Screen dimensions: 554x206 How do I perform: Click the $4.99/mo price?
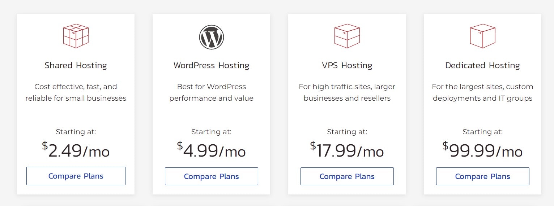212,150
